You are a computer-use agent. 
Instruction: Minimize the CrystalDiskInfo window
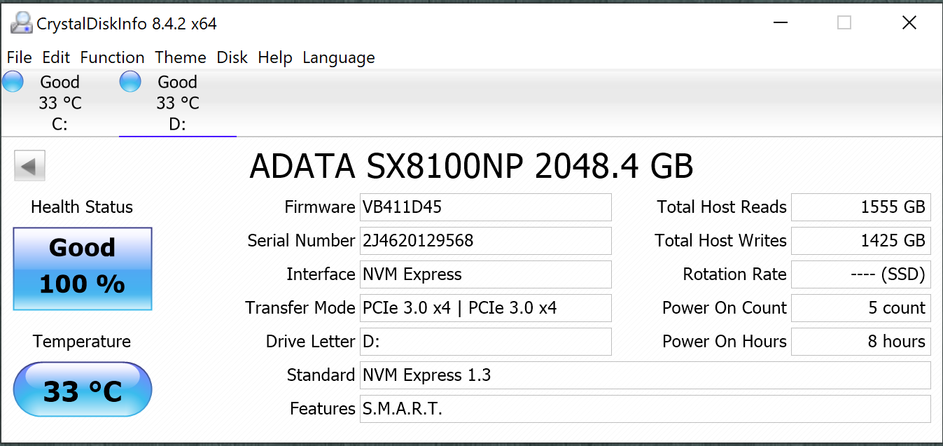(x=780, y=23)
